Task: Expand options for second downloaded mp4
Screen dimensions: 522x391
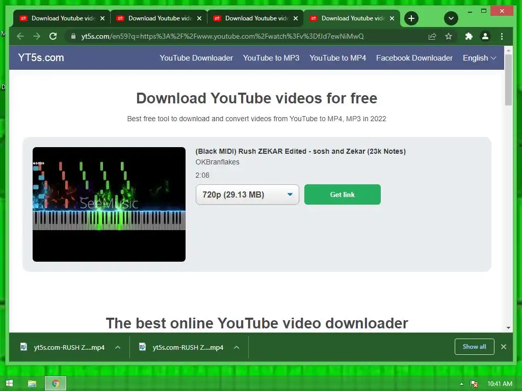Action: 237,347
